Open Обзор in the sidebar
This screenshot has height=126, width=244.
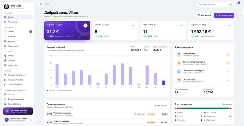[18, 17]
